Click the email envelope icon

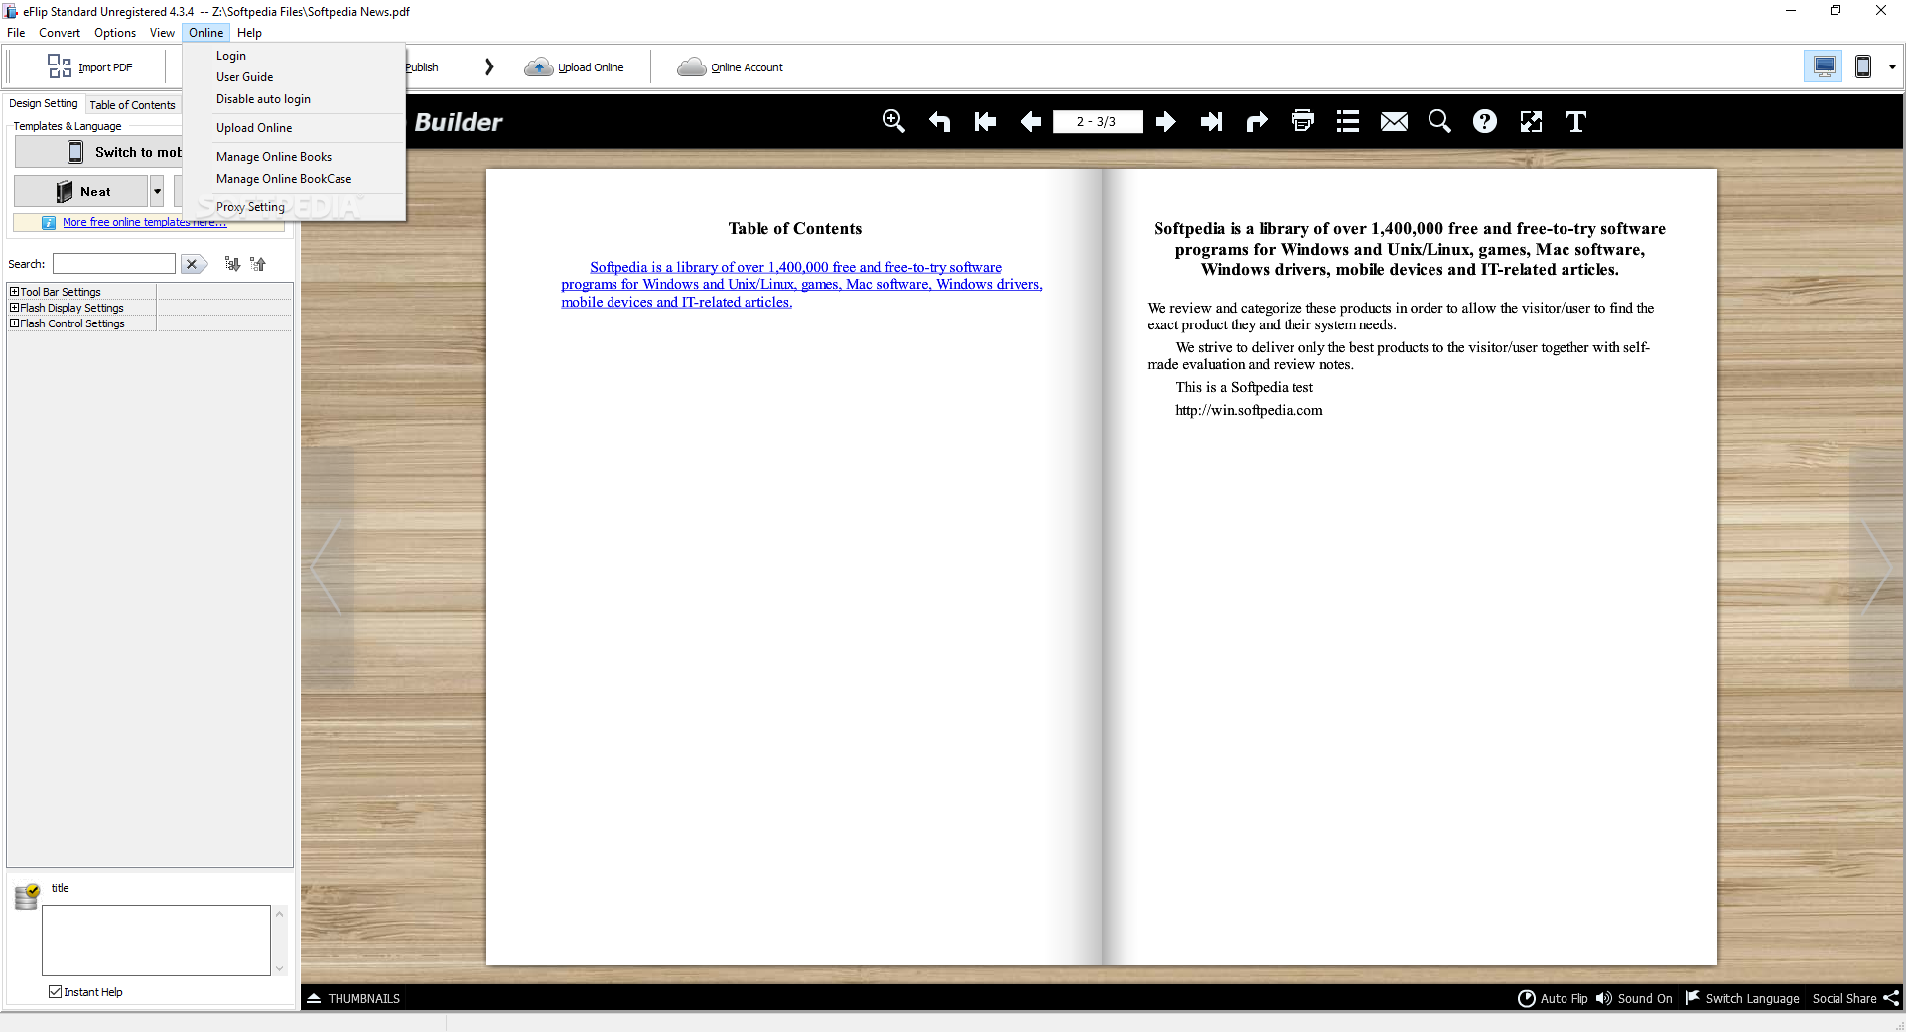point(1394,121)
